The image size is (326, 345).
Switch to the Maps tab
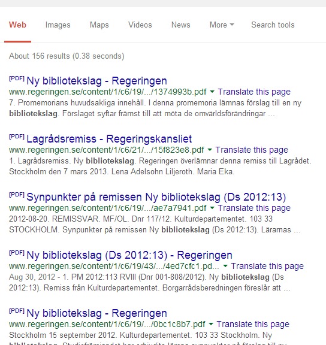point(99,25)
